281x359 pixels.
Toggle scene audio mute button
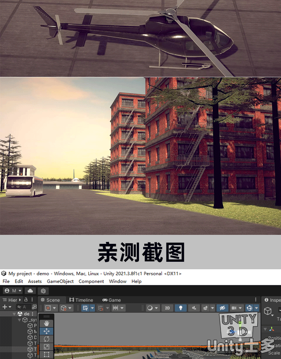pos(194,308)
